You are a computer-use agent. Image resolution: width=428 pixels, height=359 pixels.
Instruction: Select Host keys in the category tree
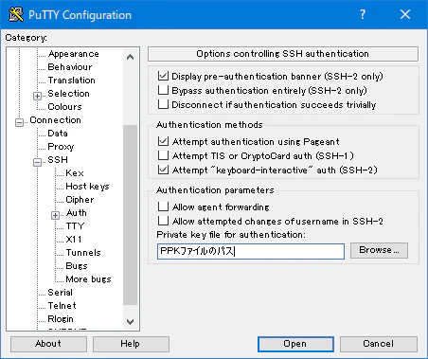87,187
